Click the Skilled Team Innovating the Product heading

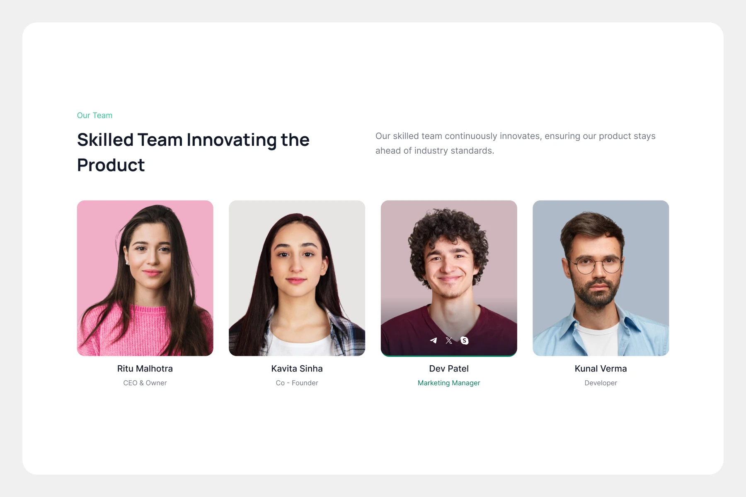point(193,152)
